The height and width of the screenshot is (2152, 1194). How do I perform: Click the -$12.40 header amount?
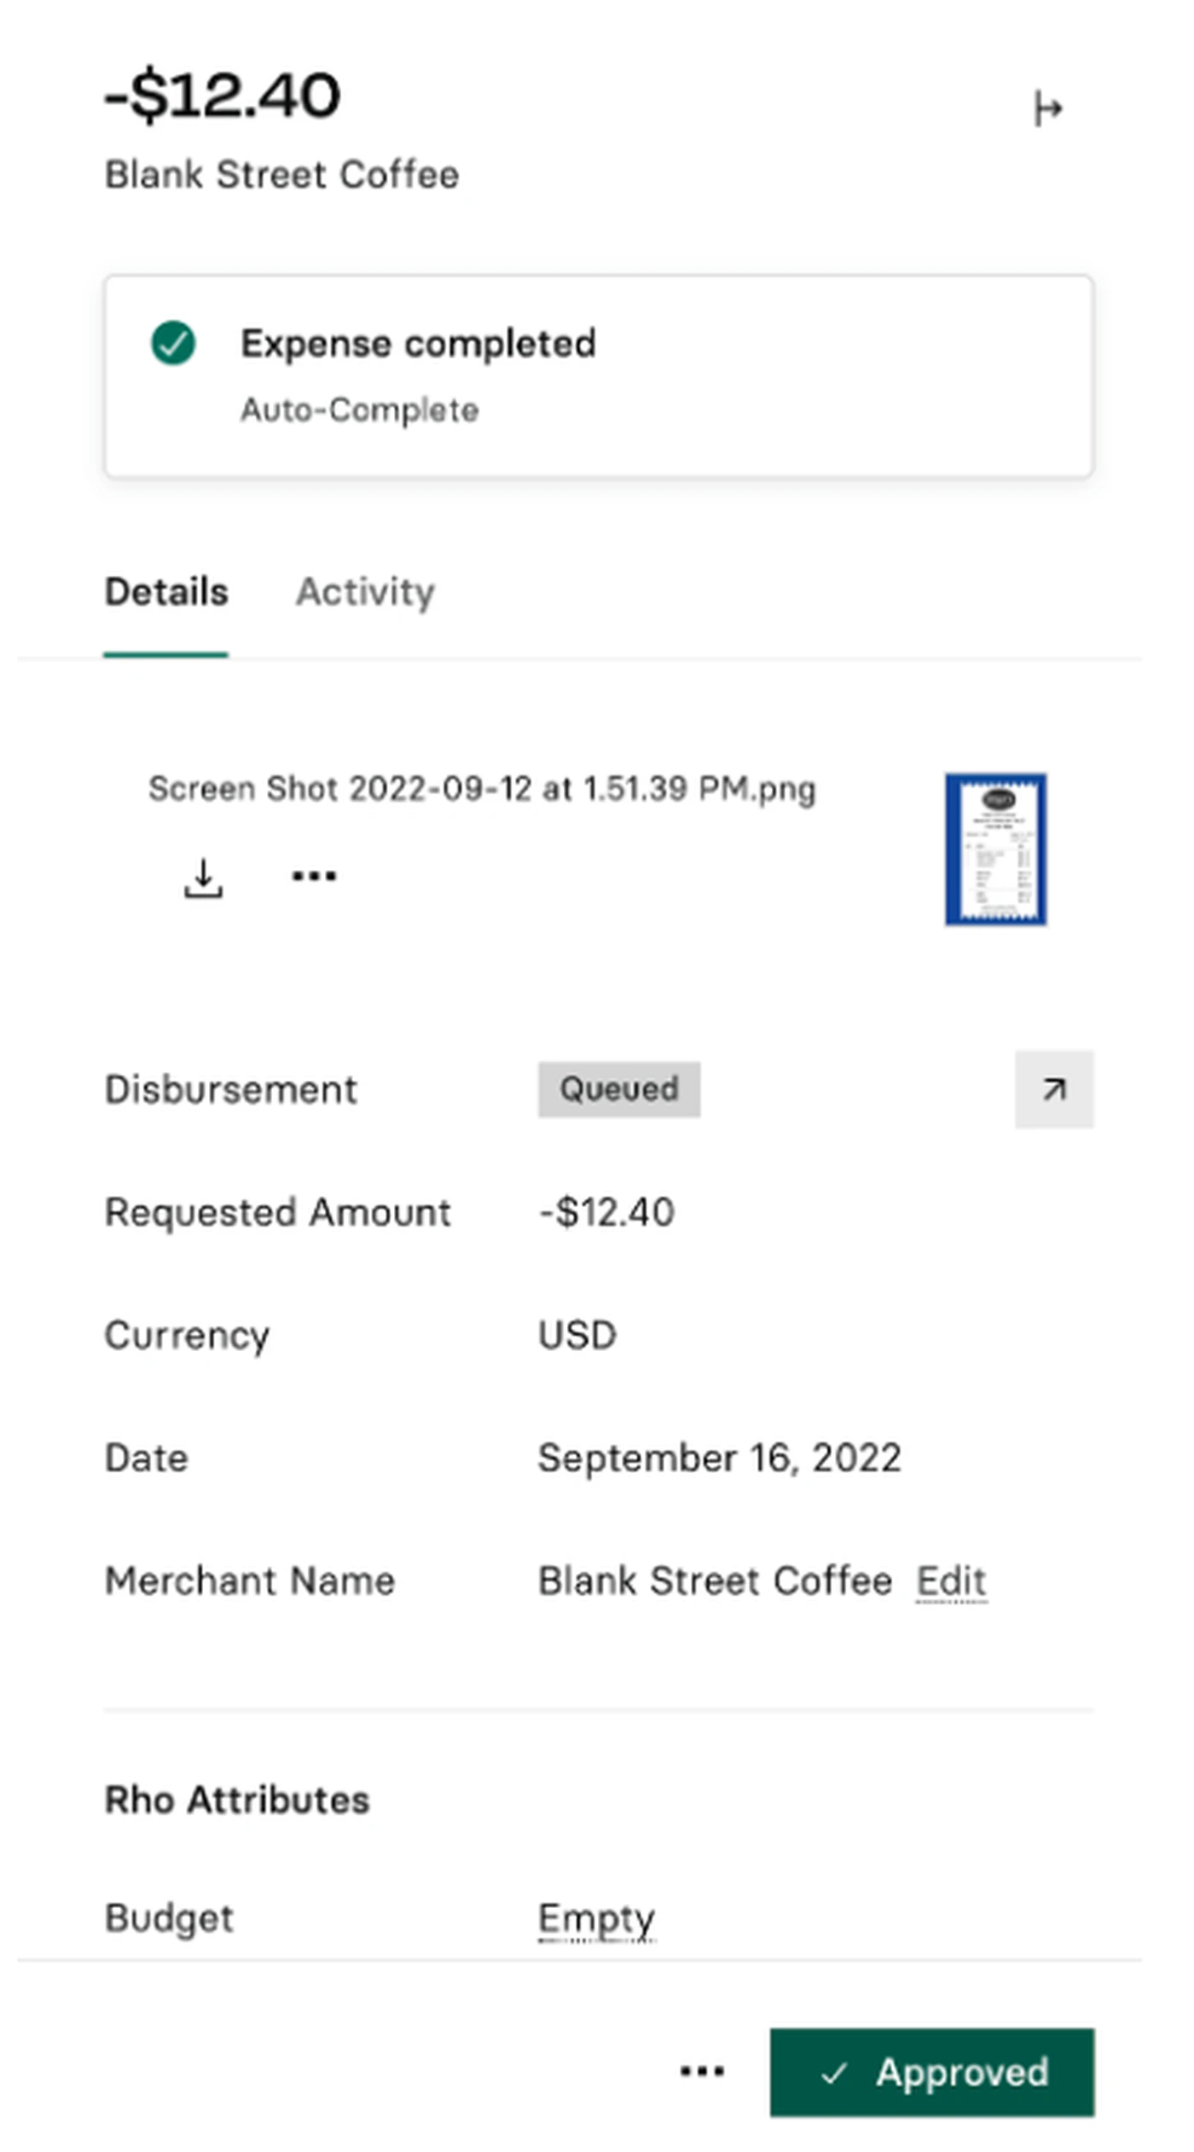[223, 95]
